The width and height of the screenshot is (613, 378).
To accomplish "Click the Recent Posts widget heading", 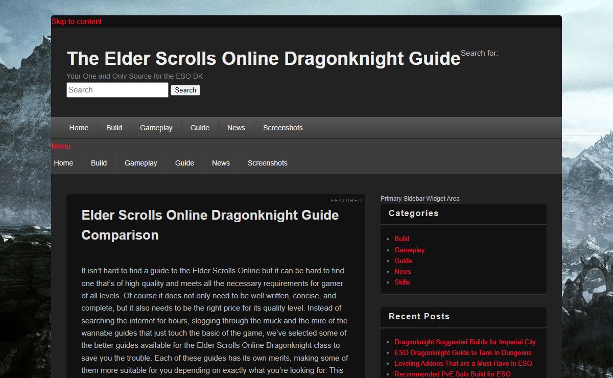I will [419, 317].
